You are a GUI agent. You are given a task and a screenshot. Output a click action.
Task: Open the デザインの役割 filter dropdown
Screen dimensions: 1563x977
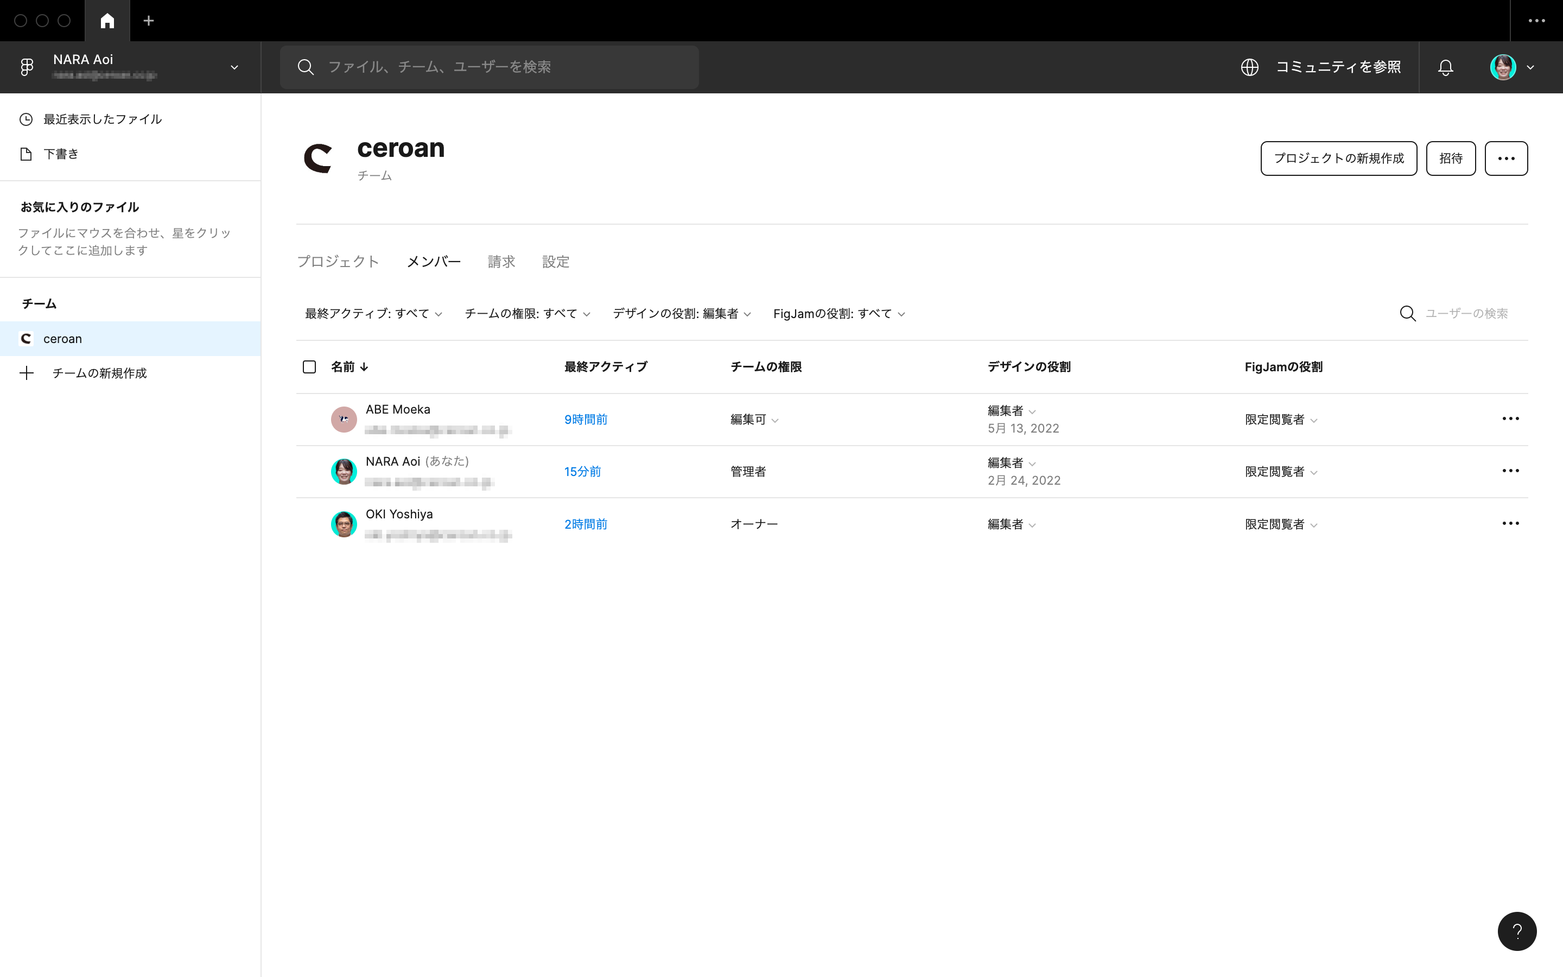coord(682,313)
